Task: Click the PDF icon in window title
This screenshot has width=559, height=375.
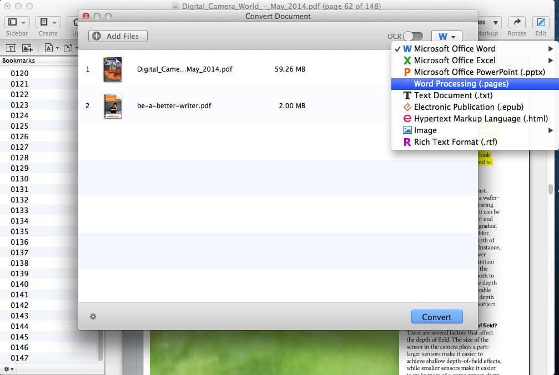Action: [x=175, y=6]
